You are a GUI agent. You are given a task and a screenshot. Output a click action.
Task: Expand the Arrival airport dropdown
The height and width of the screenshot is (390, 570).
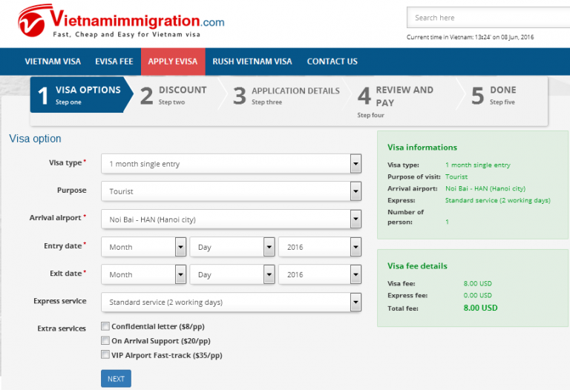[x=231, y=219]
